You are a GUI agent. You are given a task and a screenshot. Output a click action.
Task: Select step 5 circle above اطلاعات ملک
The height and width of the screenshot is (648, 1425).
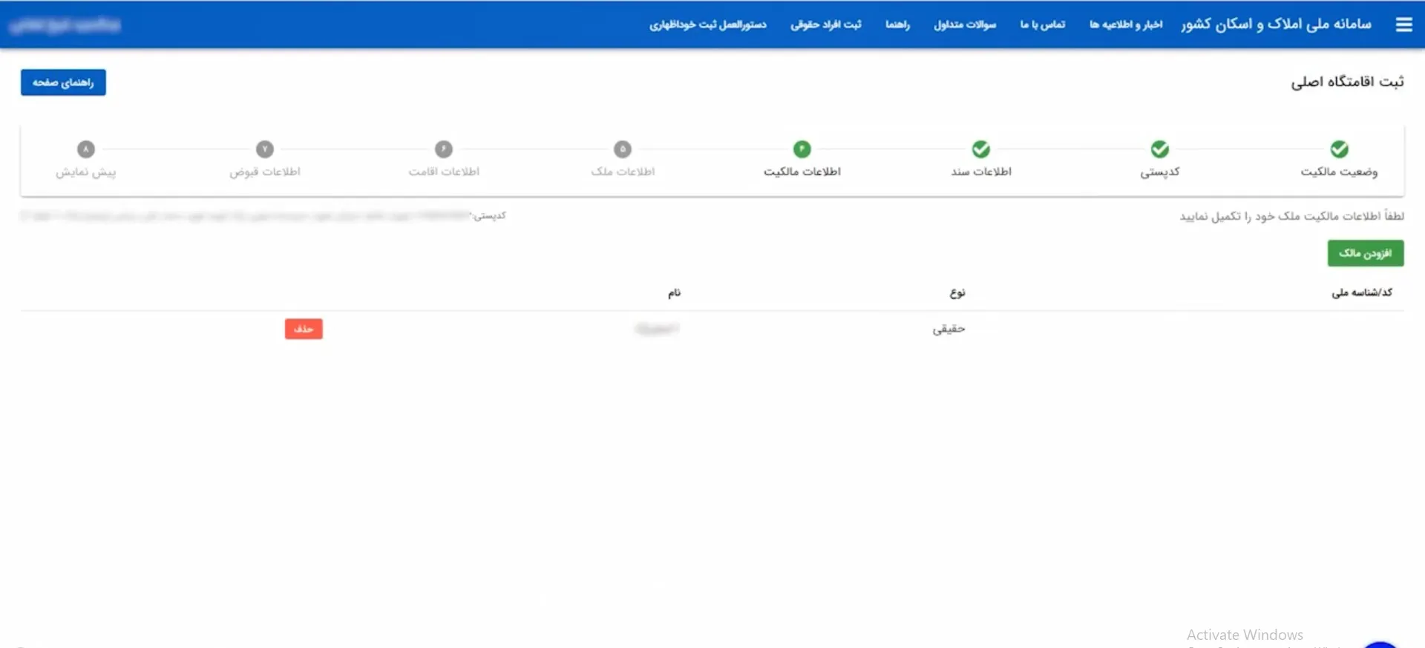[x=623, y=149]
